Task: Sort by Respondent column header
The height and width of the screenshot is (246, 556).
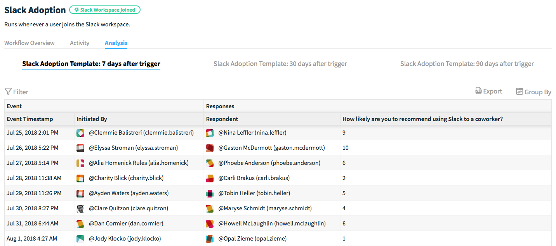Action: click(x=222, y=119)
